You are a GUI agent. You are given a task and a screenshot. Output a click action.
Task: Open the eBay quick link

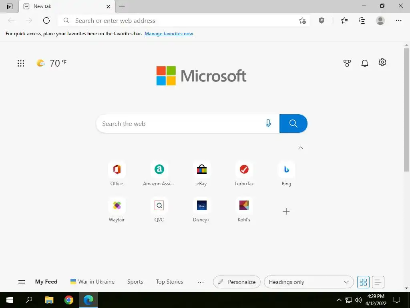click(202, 174)
